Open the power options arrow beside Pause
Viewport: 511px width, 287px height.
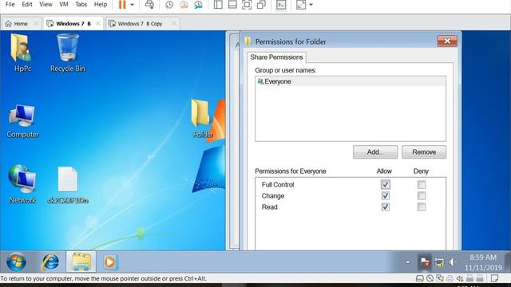click(132, 5)
